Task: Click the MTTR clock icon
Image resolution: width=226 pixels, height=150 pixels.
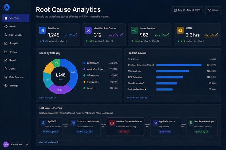Action: 180,30
